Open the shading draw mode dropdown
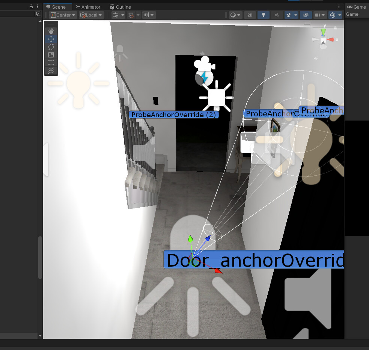369x350 pixels. pyautogui.click(x=235, y=15)
